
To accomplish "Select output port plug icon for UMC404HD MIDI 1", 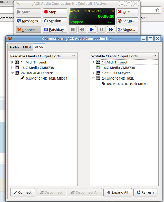I will tap(22, 78).
